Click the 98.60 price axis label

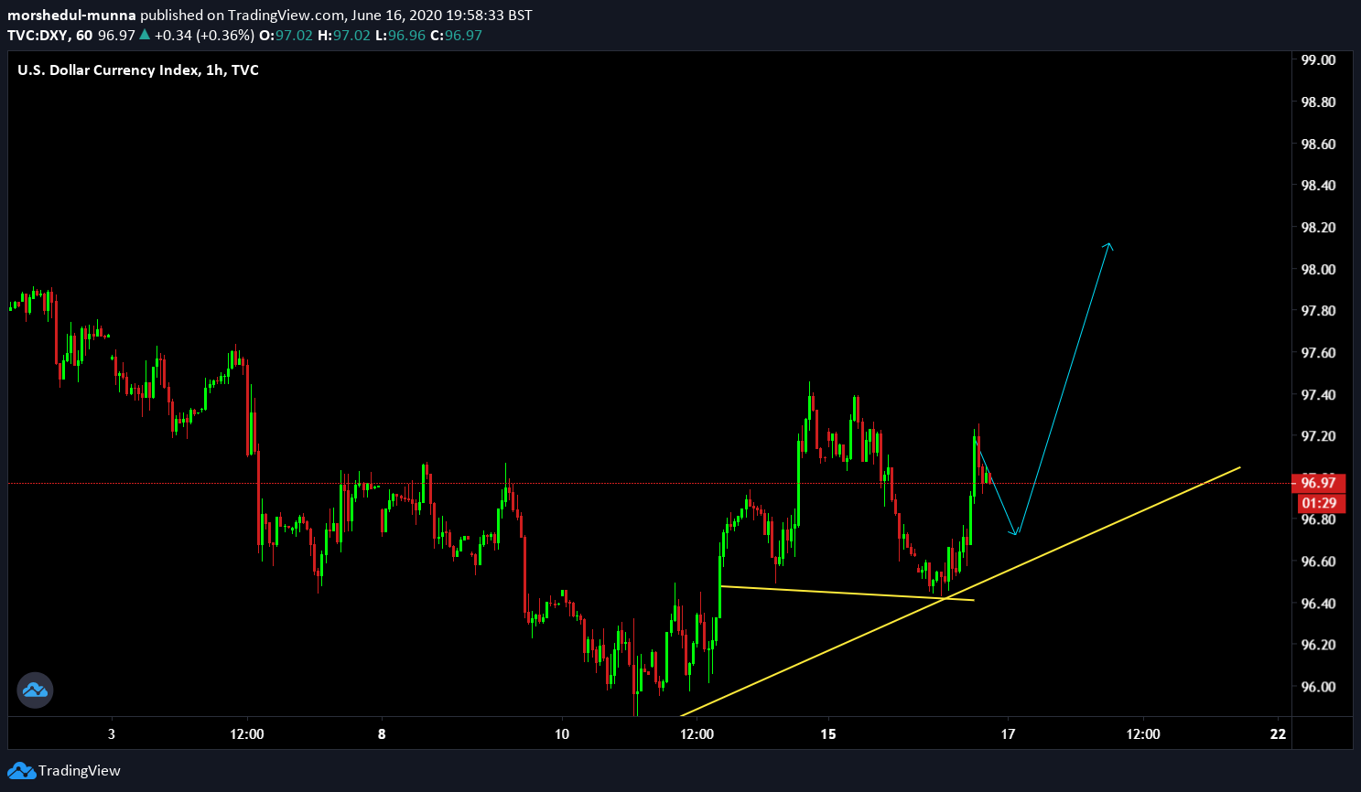[x=1318, y=144]
